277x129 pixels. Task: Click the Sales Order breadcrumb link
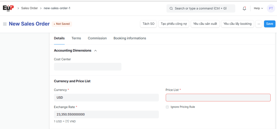click(x=30, y=8)
